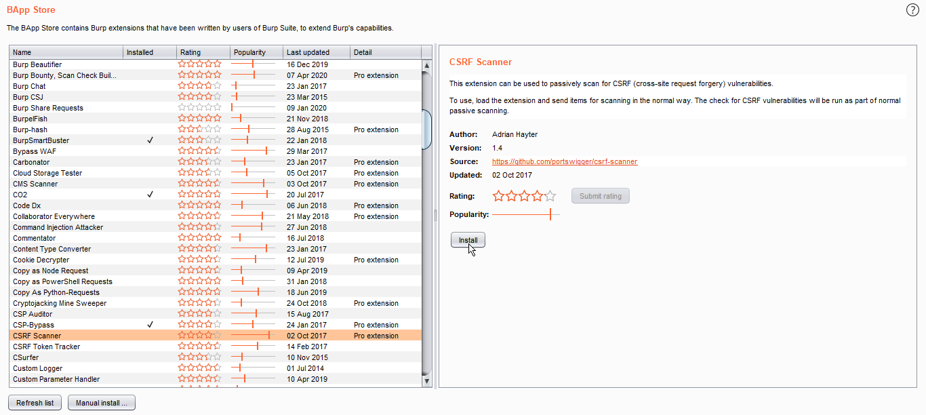The image size is (926, 415).
Task: Select the Custom Parameter Handler extension
Action: (216, 379)
